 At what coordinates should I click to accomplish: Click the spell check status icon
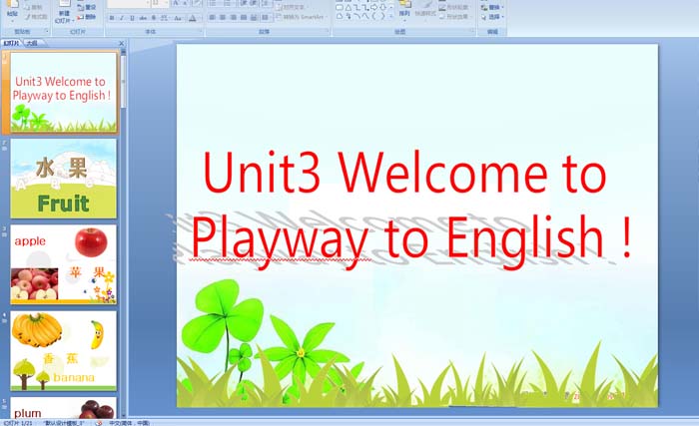pyautogui.click(x=99, y=423)
